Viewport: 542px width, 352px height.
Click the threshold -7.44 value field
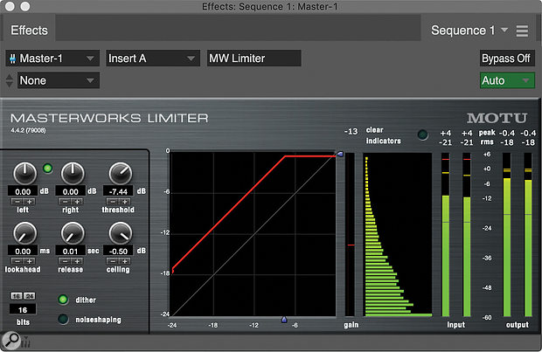click(118, 191)
